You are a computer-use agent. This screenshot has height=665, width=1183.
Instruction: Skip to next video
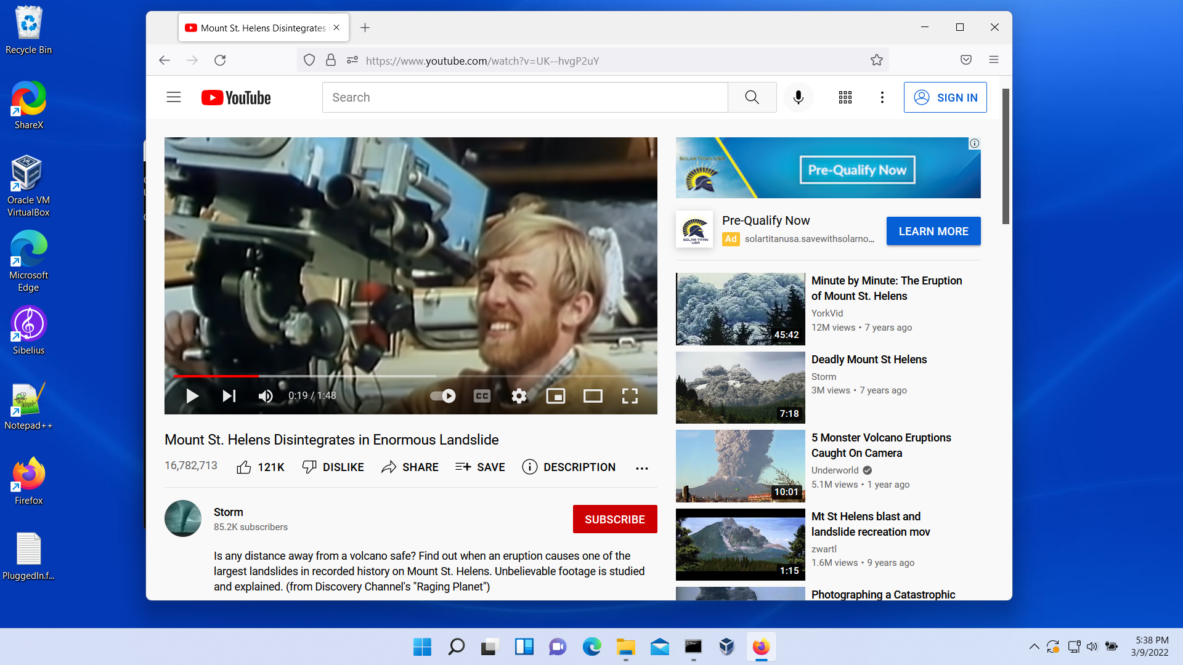point(229,396)
